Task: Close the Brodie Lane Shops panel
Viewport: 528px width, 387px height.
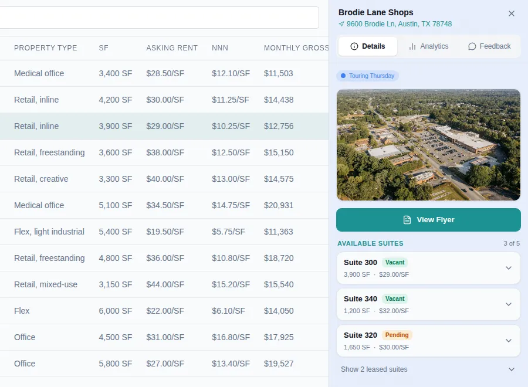Action: [x=511, y=13]
